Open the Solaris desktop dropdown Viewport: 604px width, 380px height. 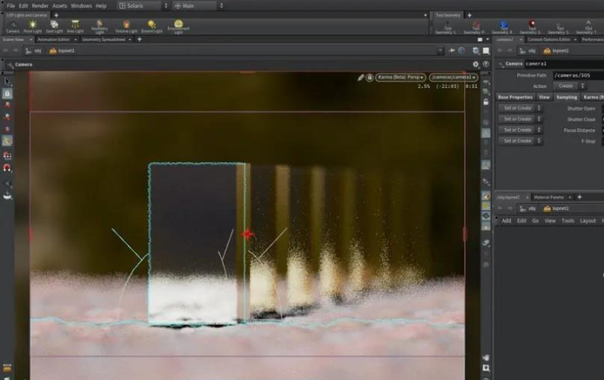(x=144, y=6)
